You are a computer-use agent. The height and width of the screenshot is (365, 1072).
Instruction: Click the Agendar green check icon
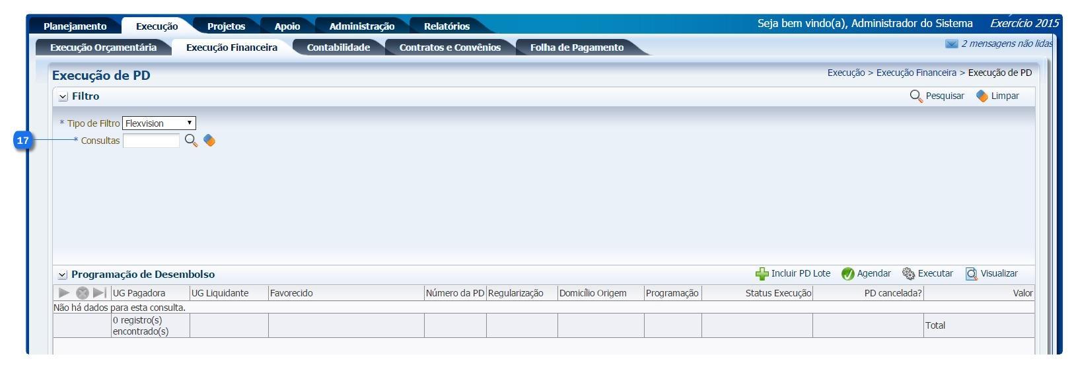coord(847,274)
